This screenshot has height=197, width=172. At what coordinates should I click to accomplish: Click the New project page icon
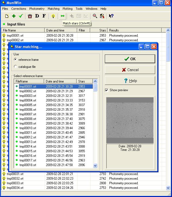coord(7,16)
